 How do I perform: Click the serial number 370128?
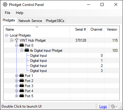point(81,40)
